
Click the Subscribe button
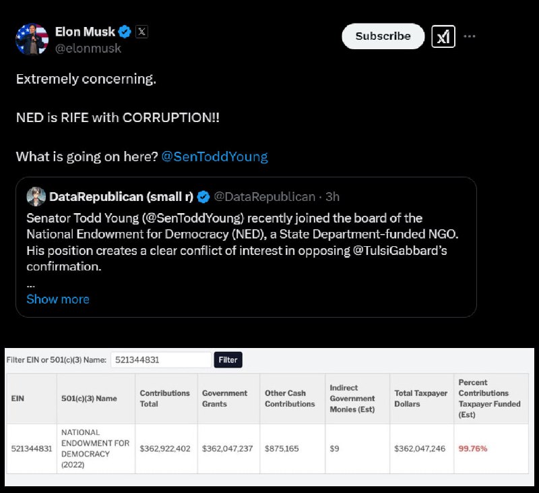click(383, 36)
